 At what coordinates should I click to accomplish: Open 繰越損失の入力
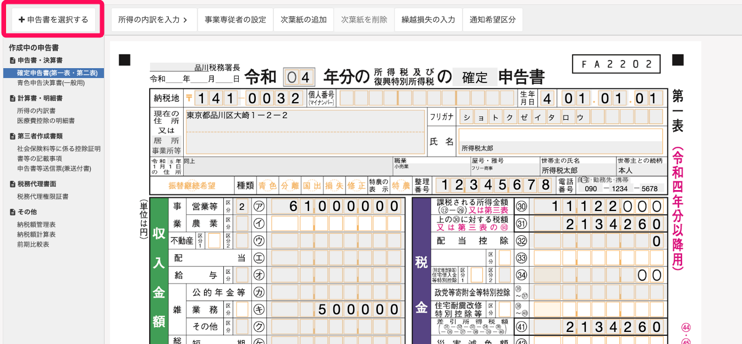click(428, 20)
